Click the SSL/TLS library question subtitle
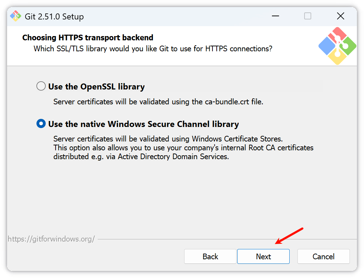The image size is (364, 278). click(x=153, y=49)
